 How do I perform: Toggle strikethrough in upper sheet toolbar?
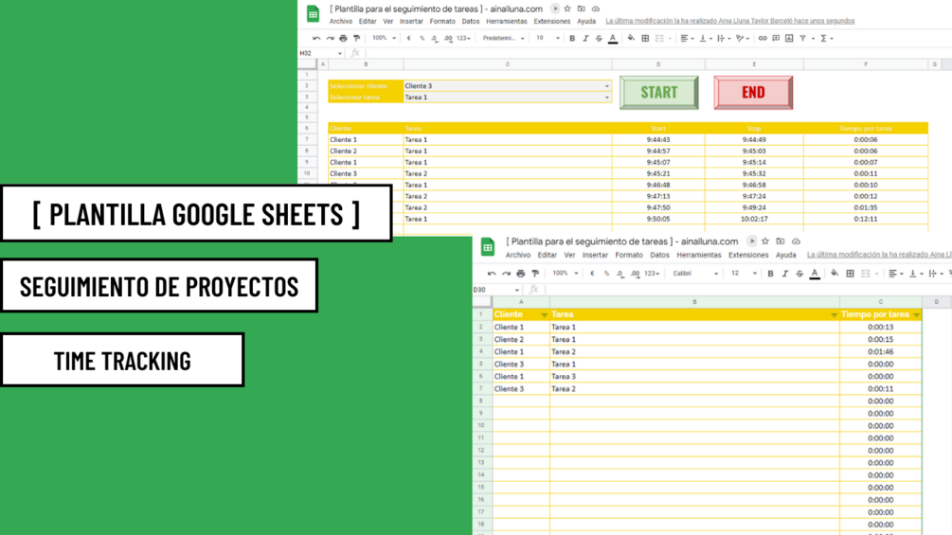(x=599, y=38)
